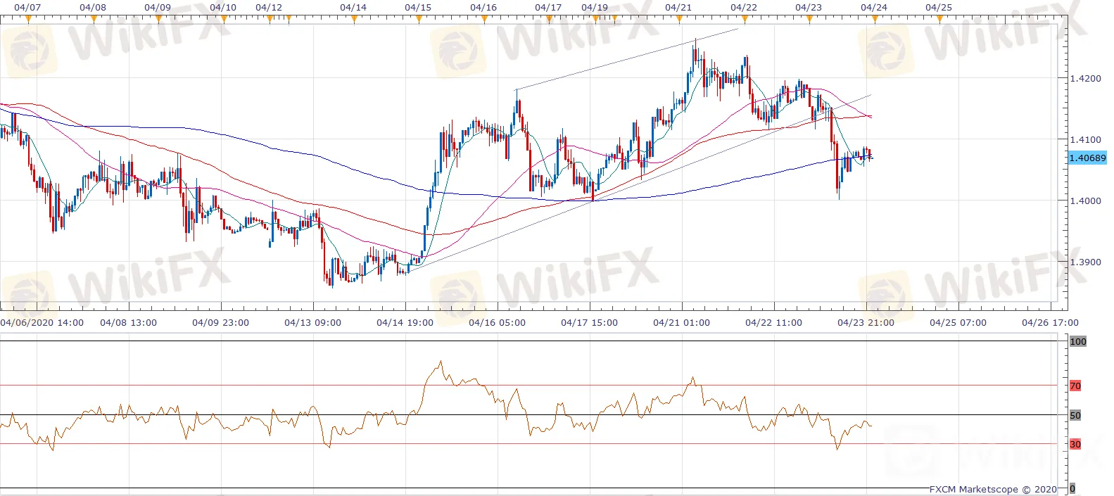Click the RSI 30 oversold level label

pos(1075,444)
